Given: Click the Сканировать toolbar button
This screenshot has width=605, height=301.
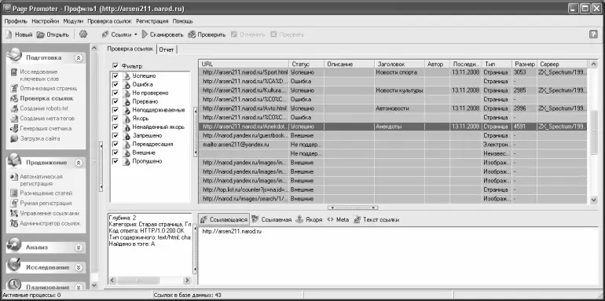Looking at the screenshot, I should (163, 35).
